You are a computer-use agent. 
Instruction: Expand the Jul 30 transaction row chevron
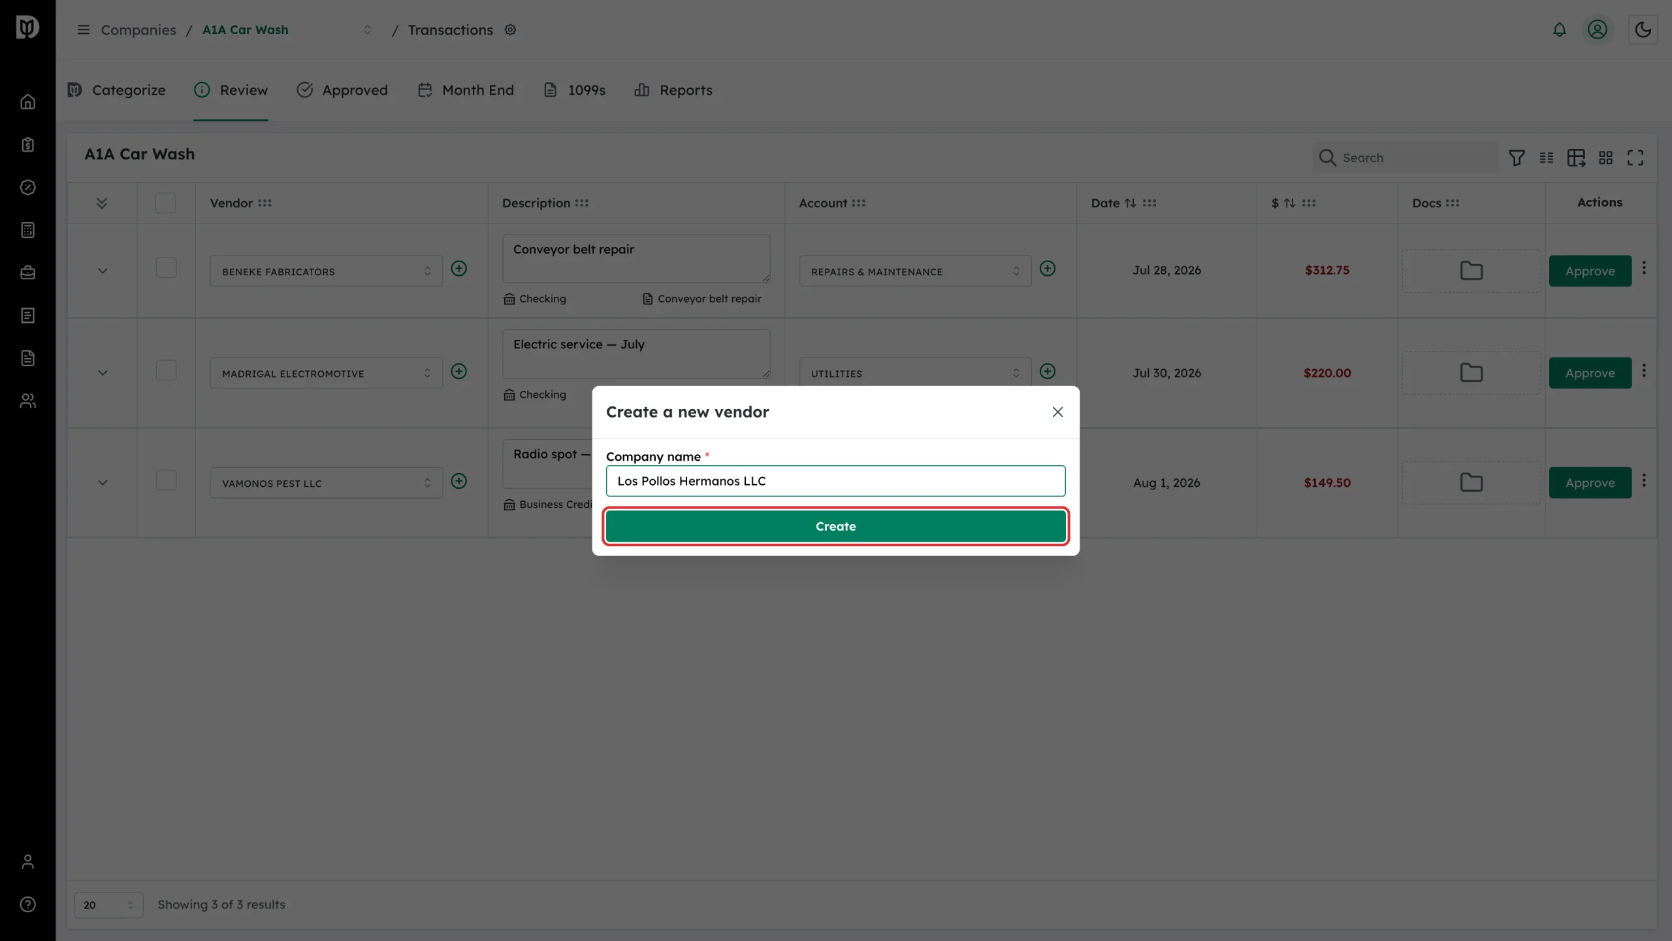tap(102, 373)
